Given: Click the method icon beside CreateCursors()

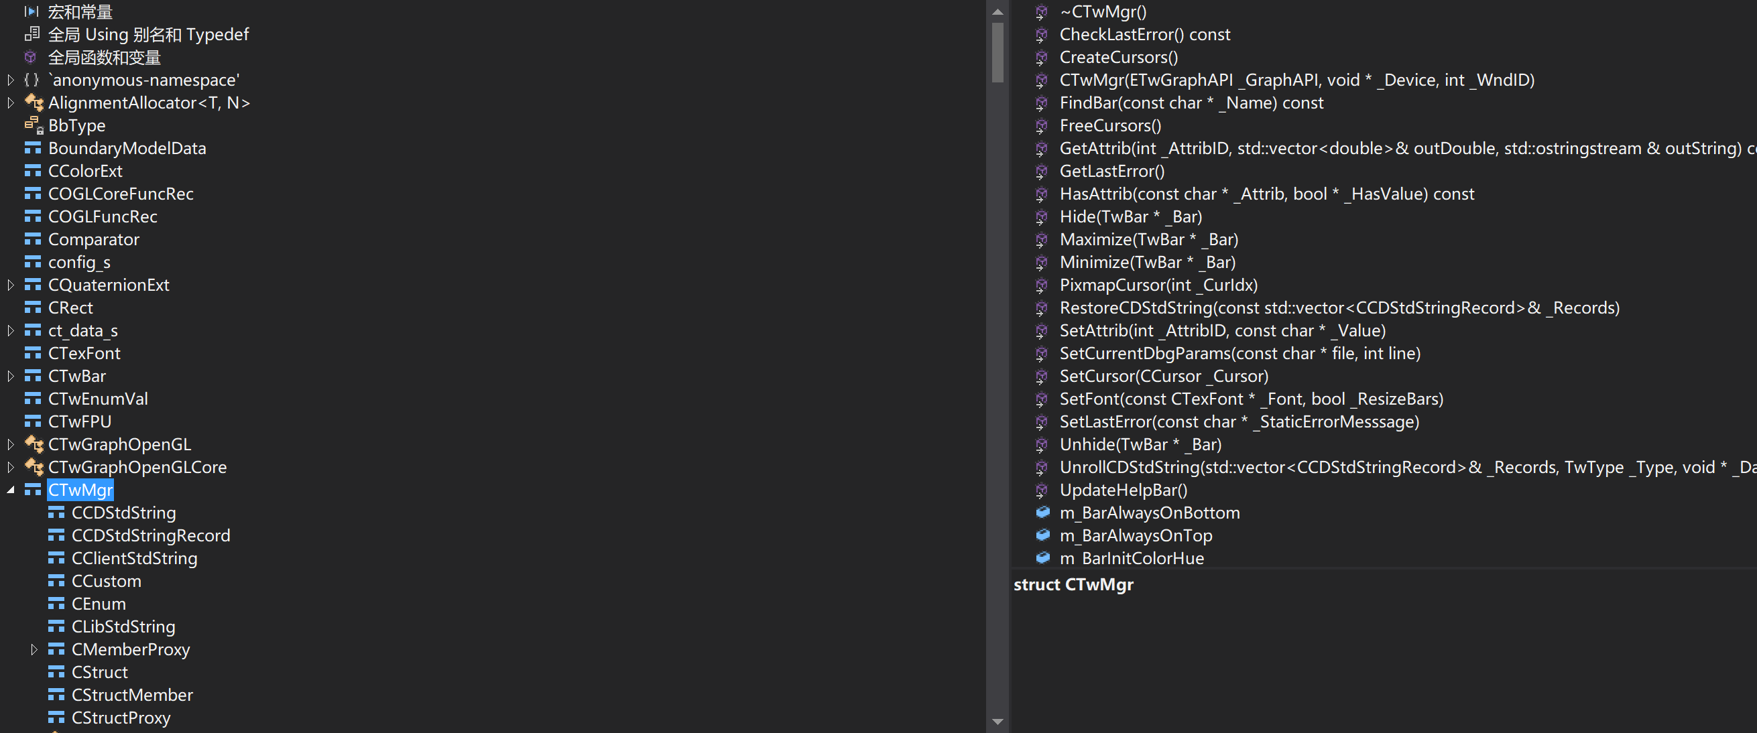Looking at the screenshot, I should coord(1042,57).
